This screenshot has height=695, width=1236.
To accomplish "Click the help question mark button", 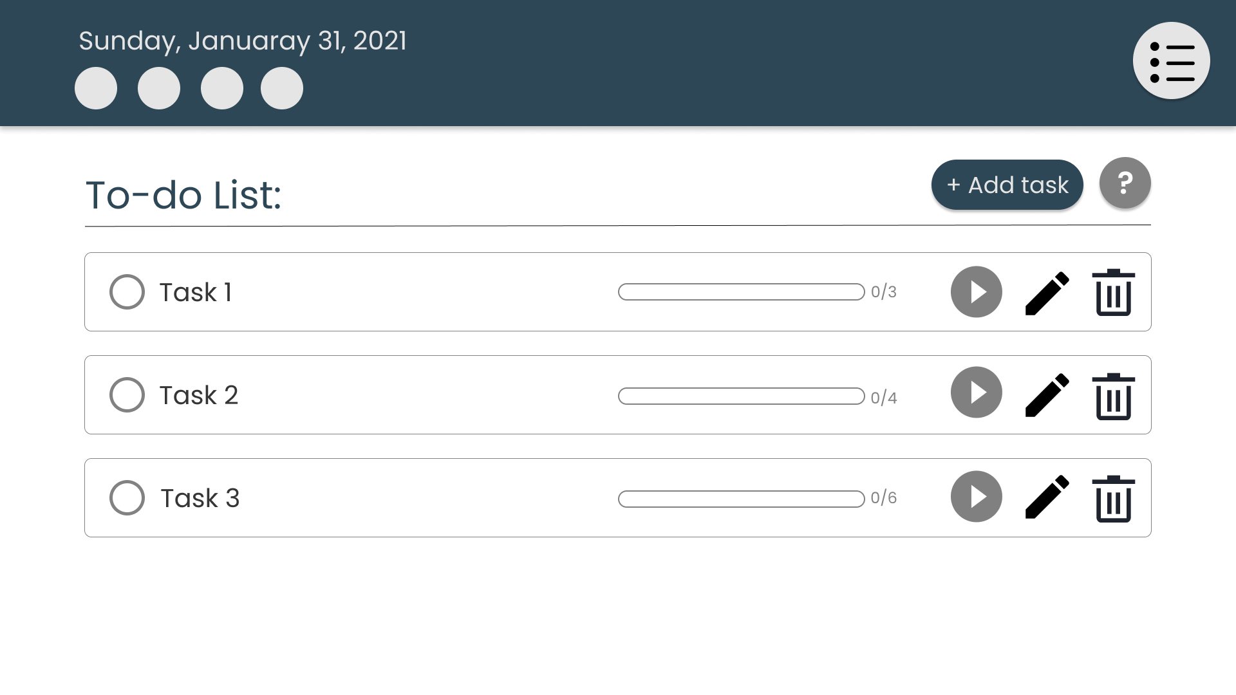I will tap(1125, 183).
